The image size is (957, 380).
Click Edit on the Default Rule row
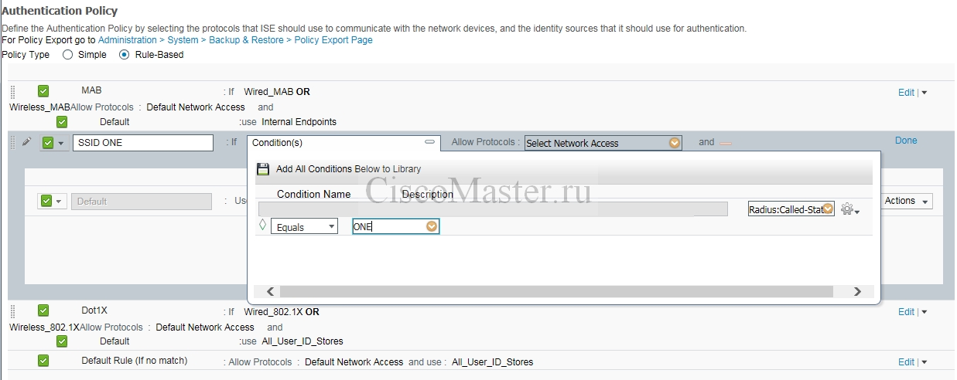[906, 361]
